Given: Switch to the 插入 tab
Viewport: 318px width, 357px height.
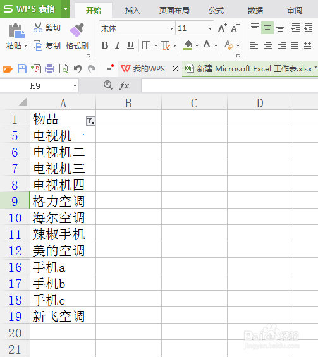Looking at the screenshot, I should (132, 10).
